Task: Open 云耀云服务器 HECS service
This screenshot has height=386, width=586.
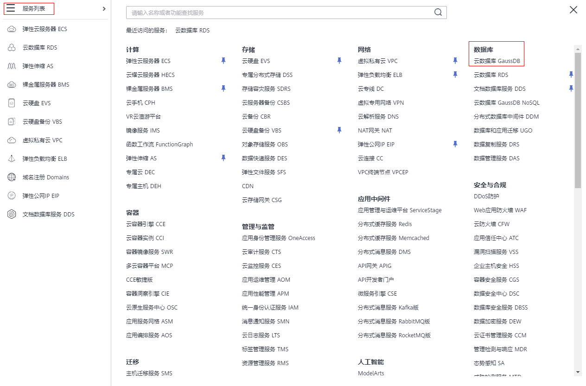Action: [150, 75]
